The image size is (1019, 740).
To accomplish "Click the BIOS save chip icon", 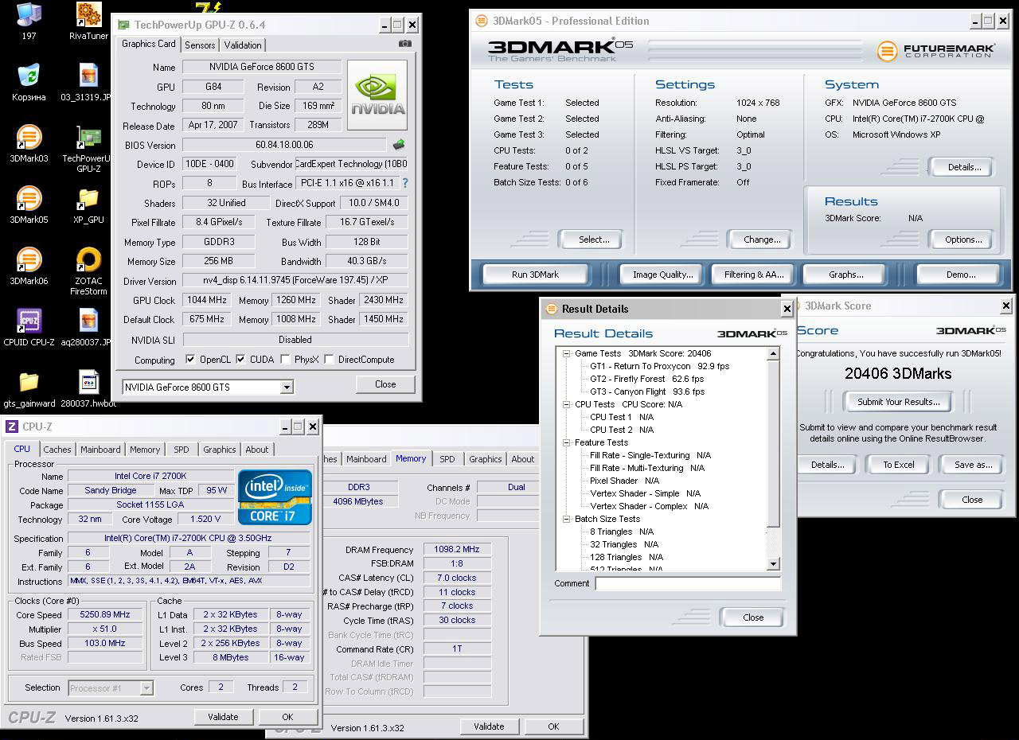I will (398, 145).
